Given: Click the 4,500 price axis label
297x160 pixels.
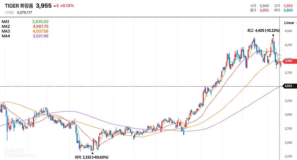Looking at the screenshot, I should tap(288, 31).
